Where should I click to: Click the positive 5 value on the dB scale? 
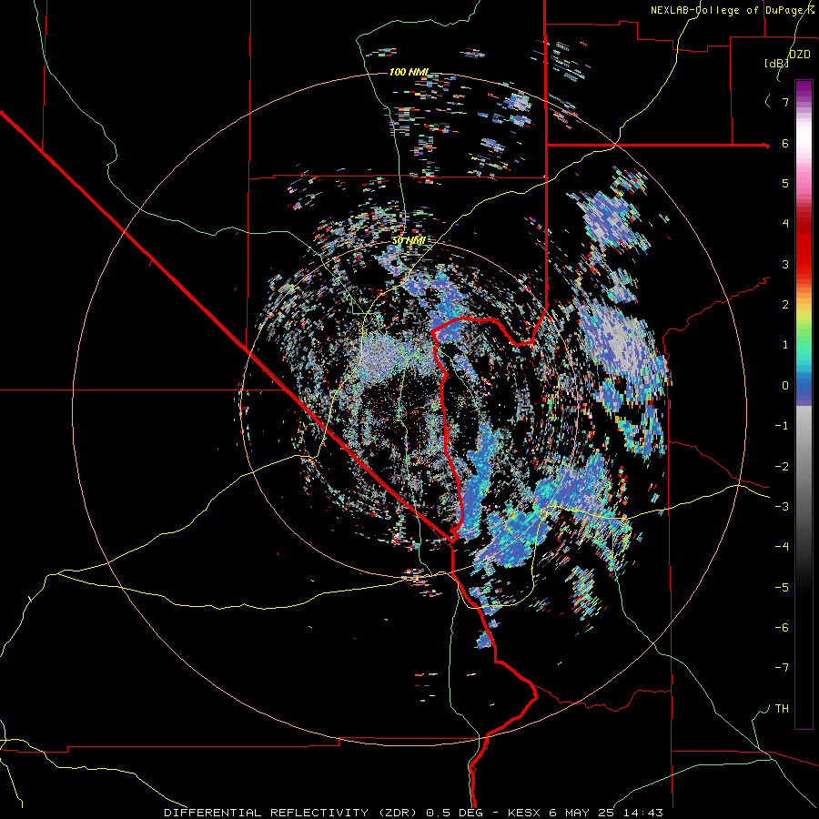785,183
